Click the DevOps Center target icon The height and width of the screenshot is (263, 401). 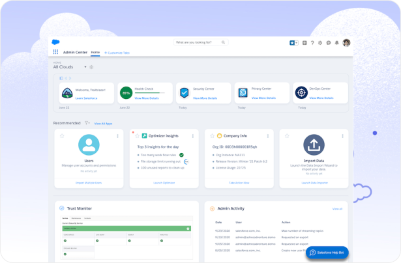tap(301, 92)
